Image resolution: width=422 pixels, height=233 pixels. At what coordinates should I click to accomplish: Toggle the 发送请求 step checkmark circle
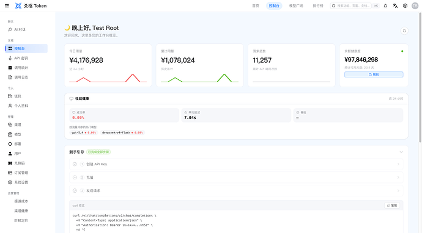(x=75, y=190)
